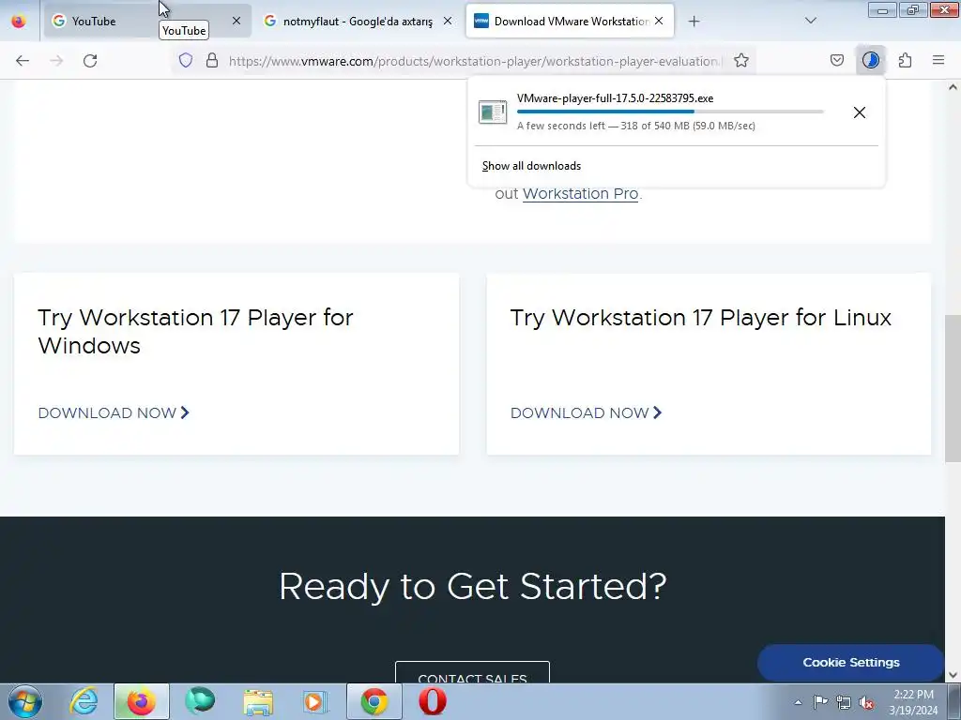
Task: Show hidden system tray icons
Action: [798, 702]
